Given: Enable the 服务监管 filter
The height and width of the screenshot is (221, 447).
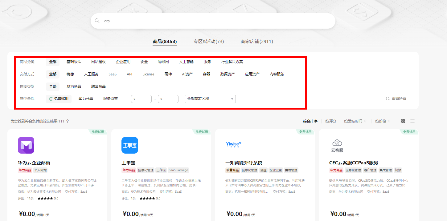Looking at the screenshot, I should click(x=110, y=99).
